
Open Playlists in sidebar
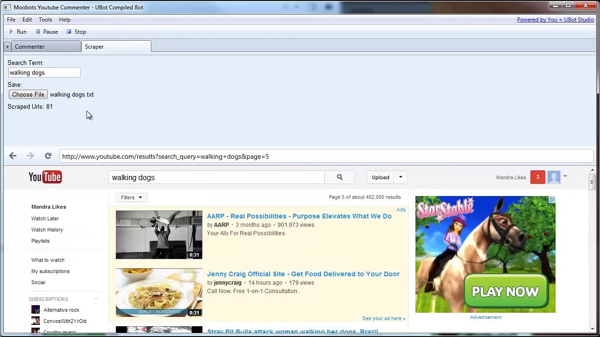point(40,241)
